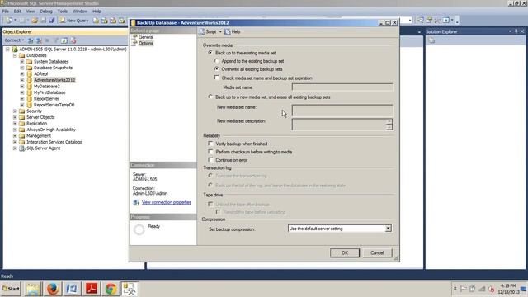Click the Open File folder icon
The height and width of the screenshot is (297, 528).
tap(35, 21)
